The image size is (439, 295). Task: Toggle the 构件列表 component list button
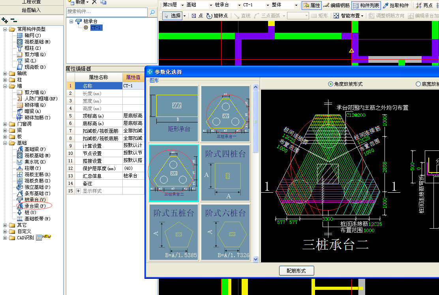pyautogui.click(x=366, y=5)
